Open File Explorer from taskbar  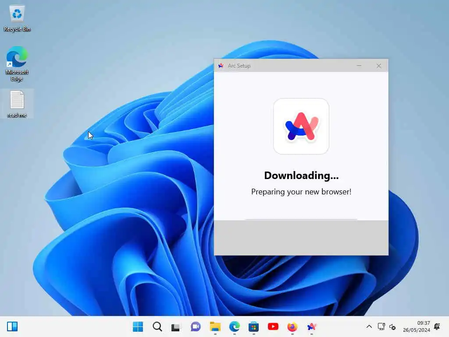coord(215,326)
